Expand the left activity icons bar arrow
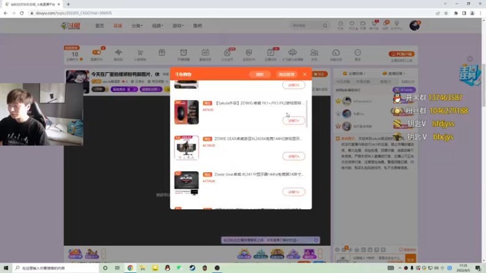The width and height of the screenshot is (486, 273). 103,254
